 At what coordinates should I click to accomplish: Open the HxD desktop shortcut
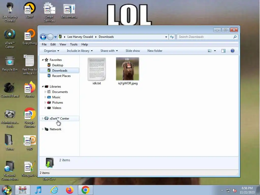click(x=29, y=143)
